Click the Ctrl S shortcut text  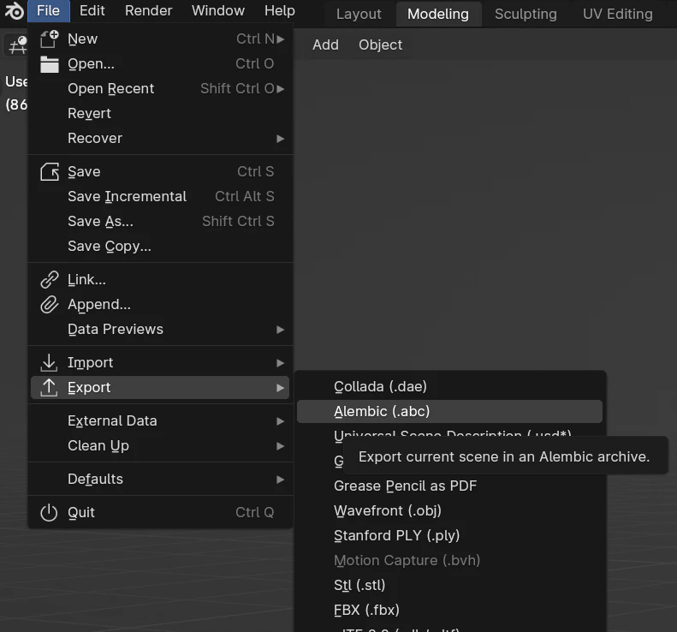click(x=256, y=172)
